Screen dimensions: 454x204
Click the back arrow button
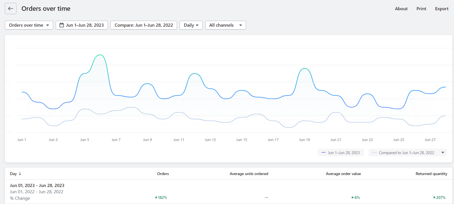[x=11, y=9]
